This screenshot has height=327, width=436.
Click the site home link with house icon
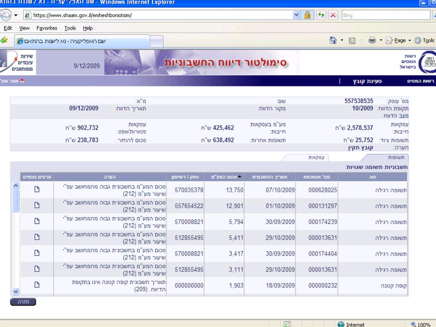12,81
